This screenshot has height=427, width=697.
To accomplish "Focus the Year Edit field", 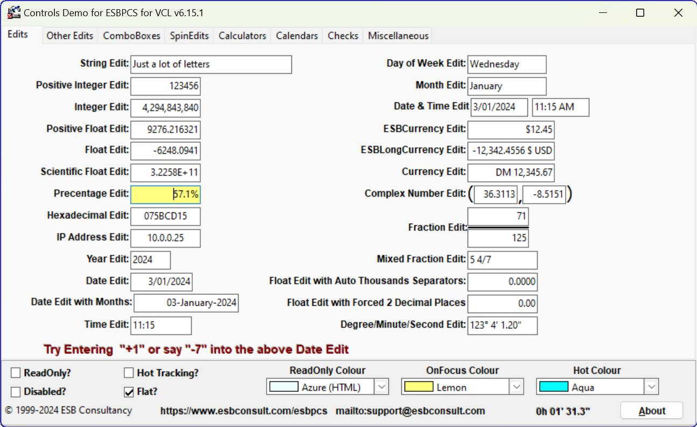I will (151, 260).
